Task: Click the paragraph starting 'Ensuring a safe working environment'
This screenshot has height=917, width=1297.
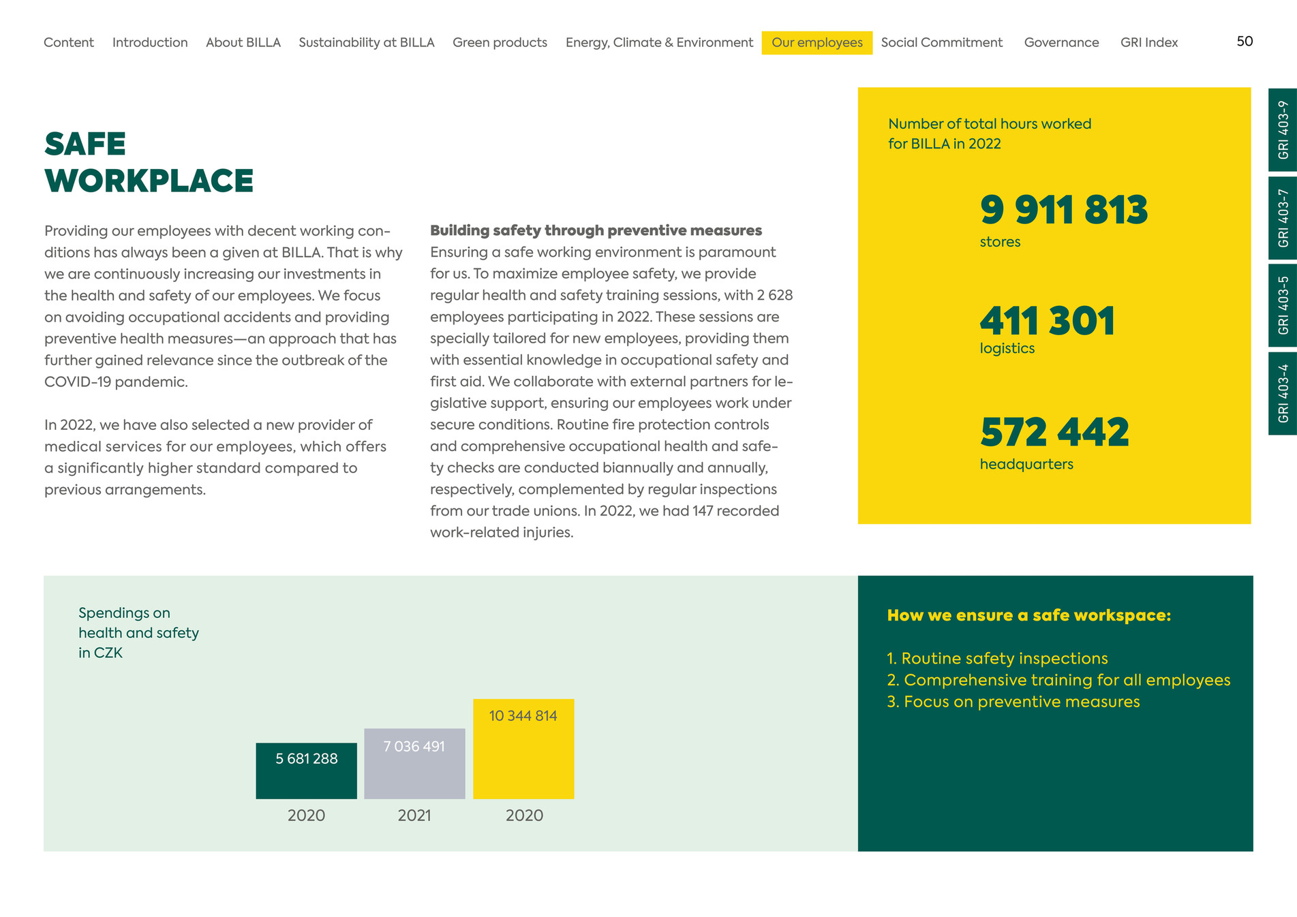Action: [611, 392]
